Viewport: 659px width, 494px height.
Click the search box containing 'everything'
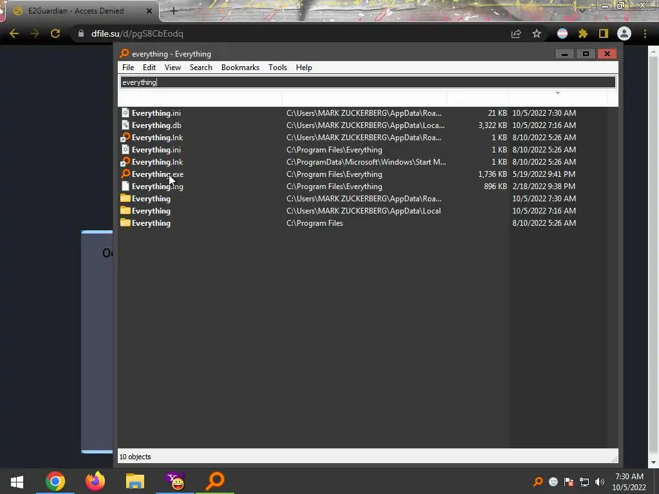367,82
